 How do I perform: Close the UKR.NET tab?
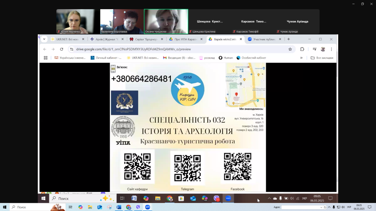click(x=83, y=39)
